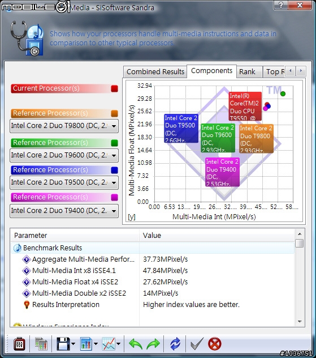Select the Benchmark Results row
The image size is (316, 358).
[x=153, y=248]
